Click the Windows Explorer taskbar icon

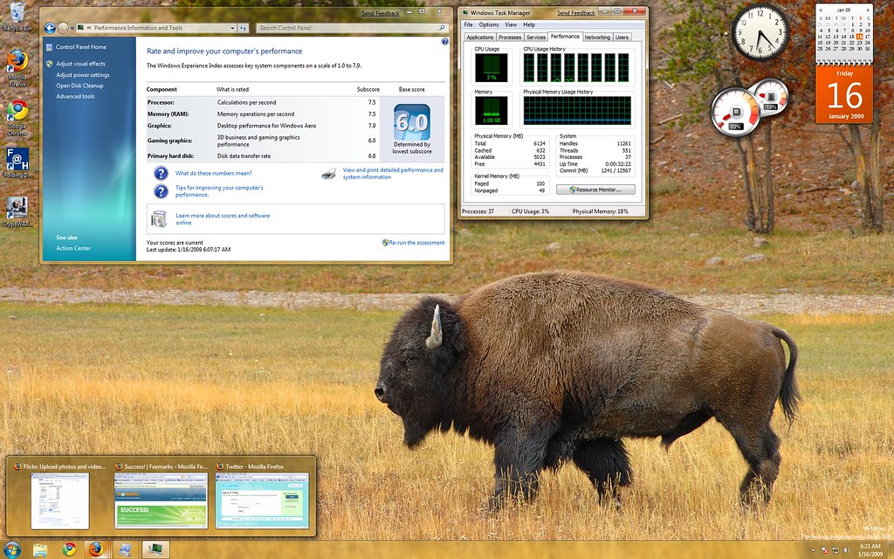40,549
